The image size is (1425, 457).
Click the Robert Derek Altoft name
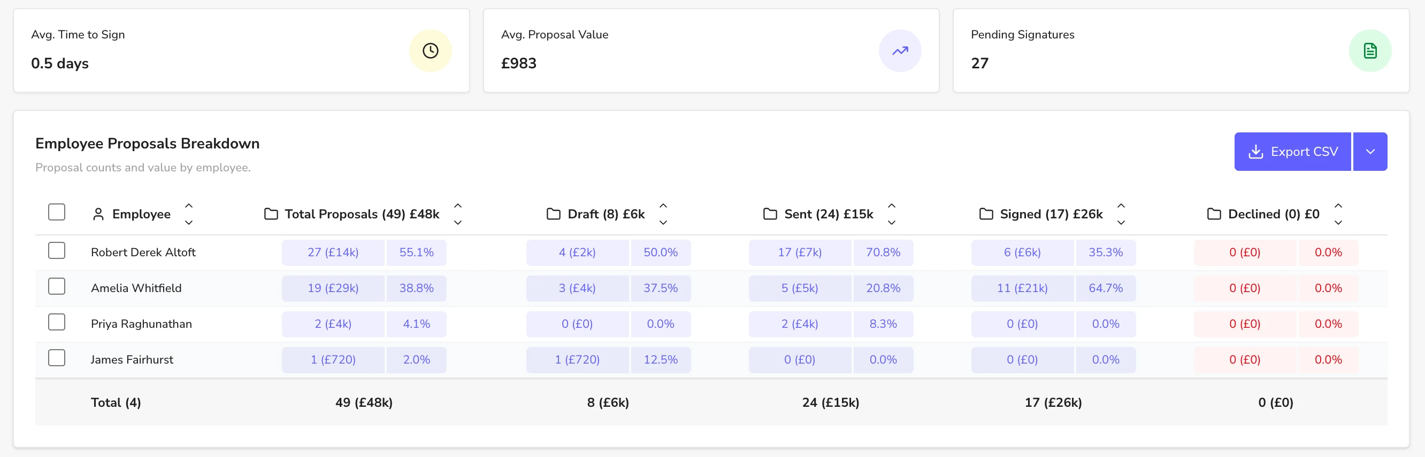click(x=143, y=252)
